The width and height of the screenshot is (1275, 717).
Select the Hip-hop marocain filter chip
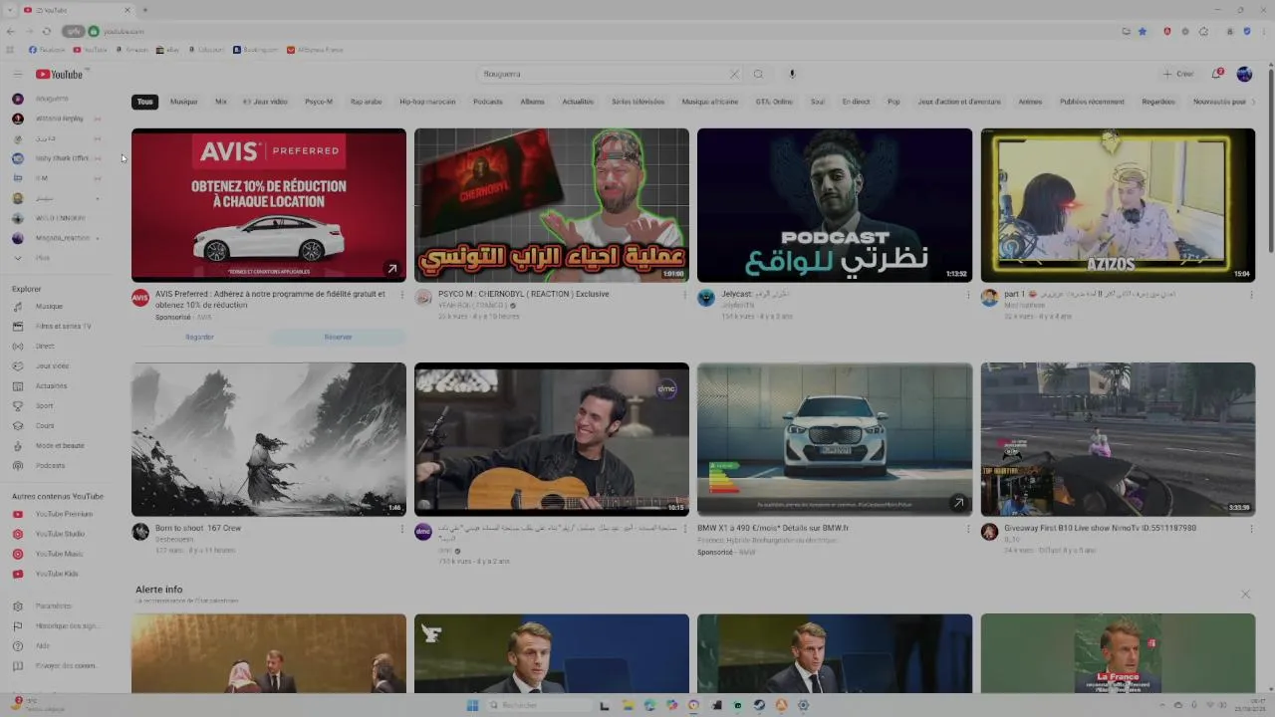pos(427,102)
